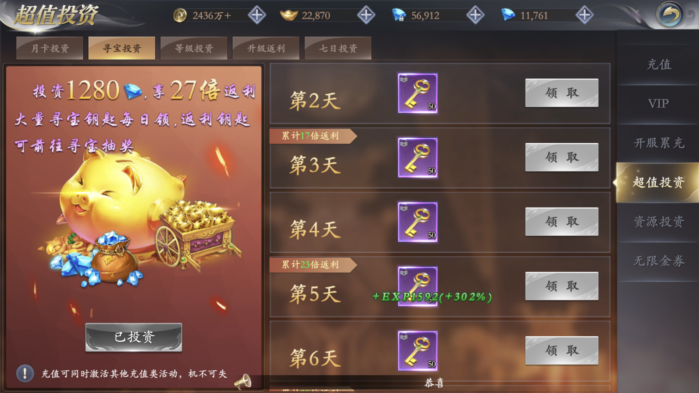Claim the 第3天 reward with 领取

(x=562, y=157)
